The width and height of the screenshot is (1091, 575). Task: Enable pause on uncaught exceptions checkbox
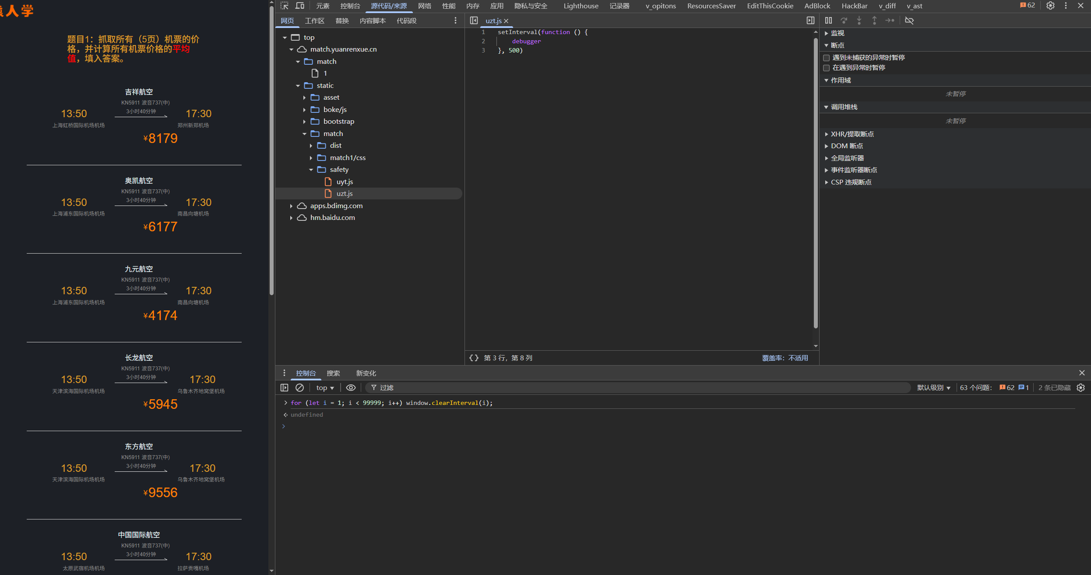point(827,58)
